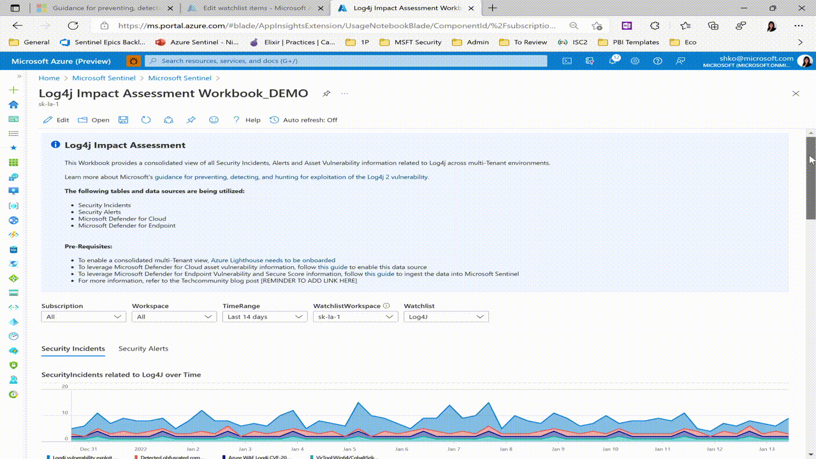Open browser Settings and more ellipsis
Viewport: 816px width, 459px height.
tap(799, 26)
